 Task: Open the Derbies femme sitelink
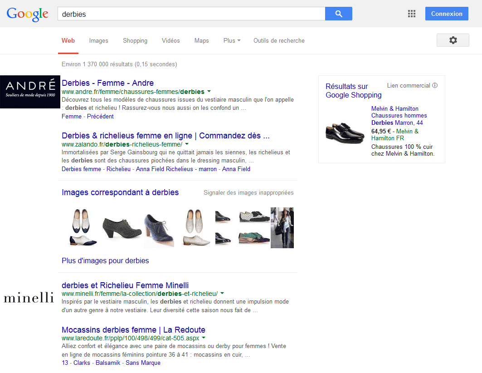81,169
